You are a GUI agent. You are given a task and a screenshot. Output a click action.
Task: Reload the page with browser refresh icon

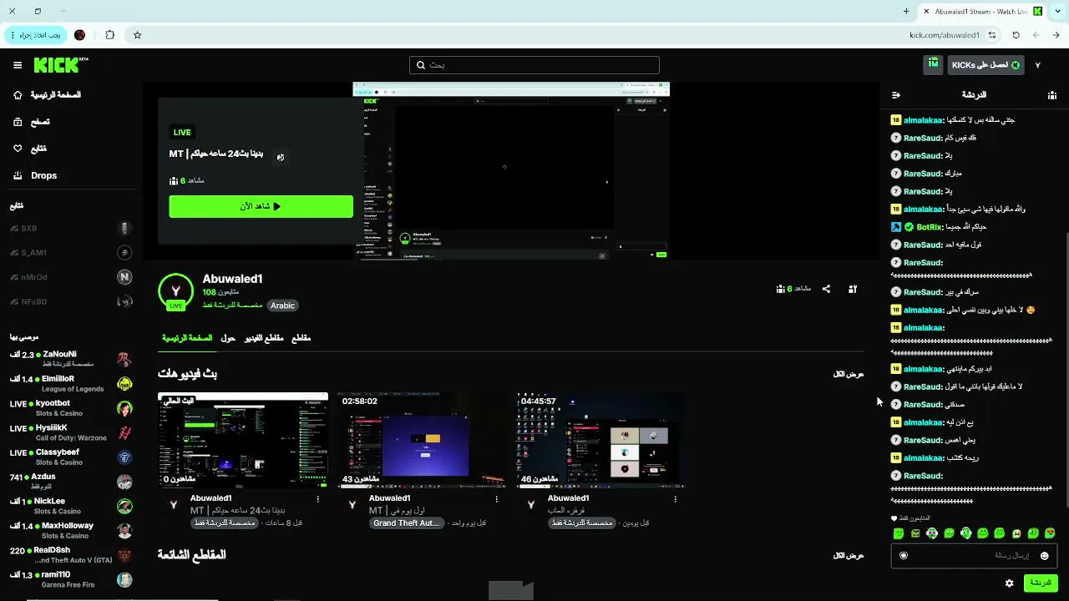tap(1016, 35)
